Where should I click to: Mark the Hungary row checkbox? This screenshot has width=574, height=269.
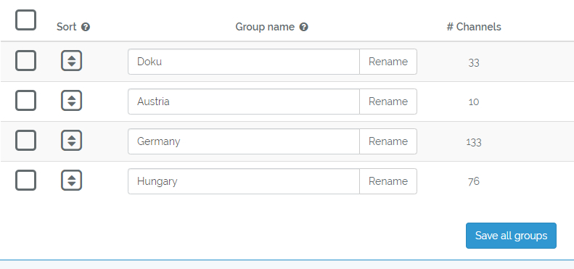point(25,181)
